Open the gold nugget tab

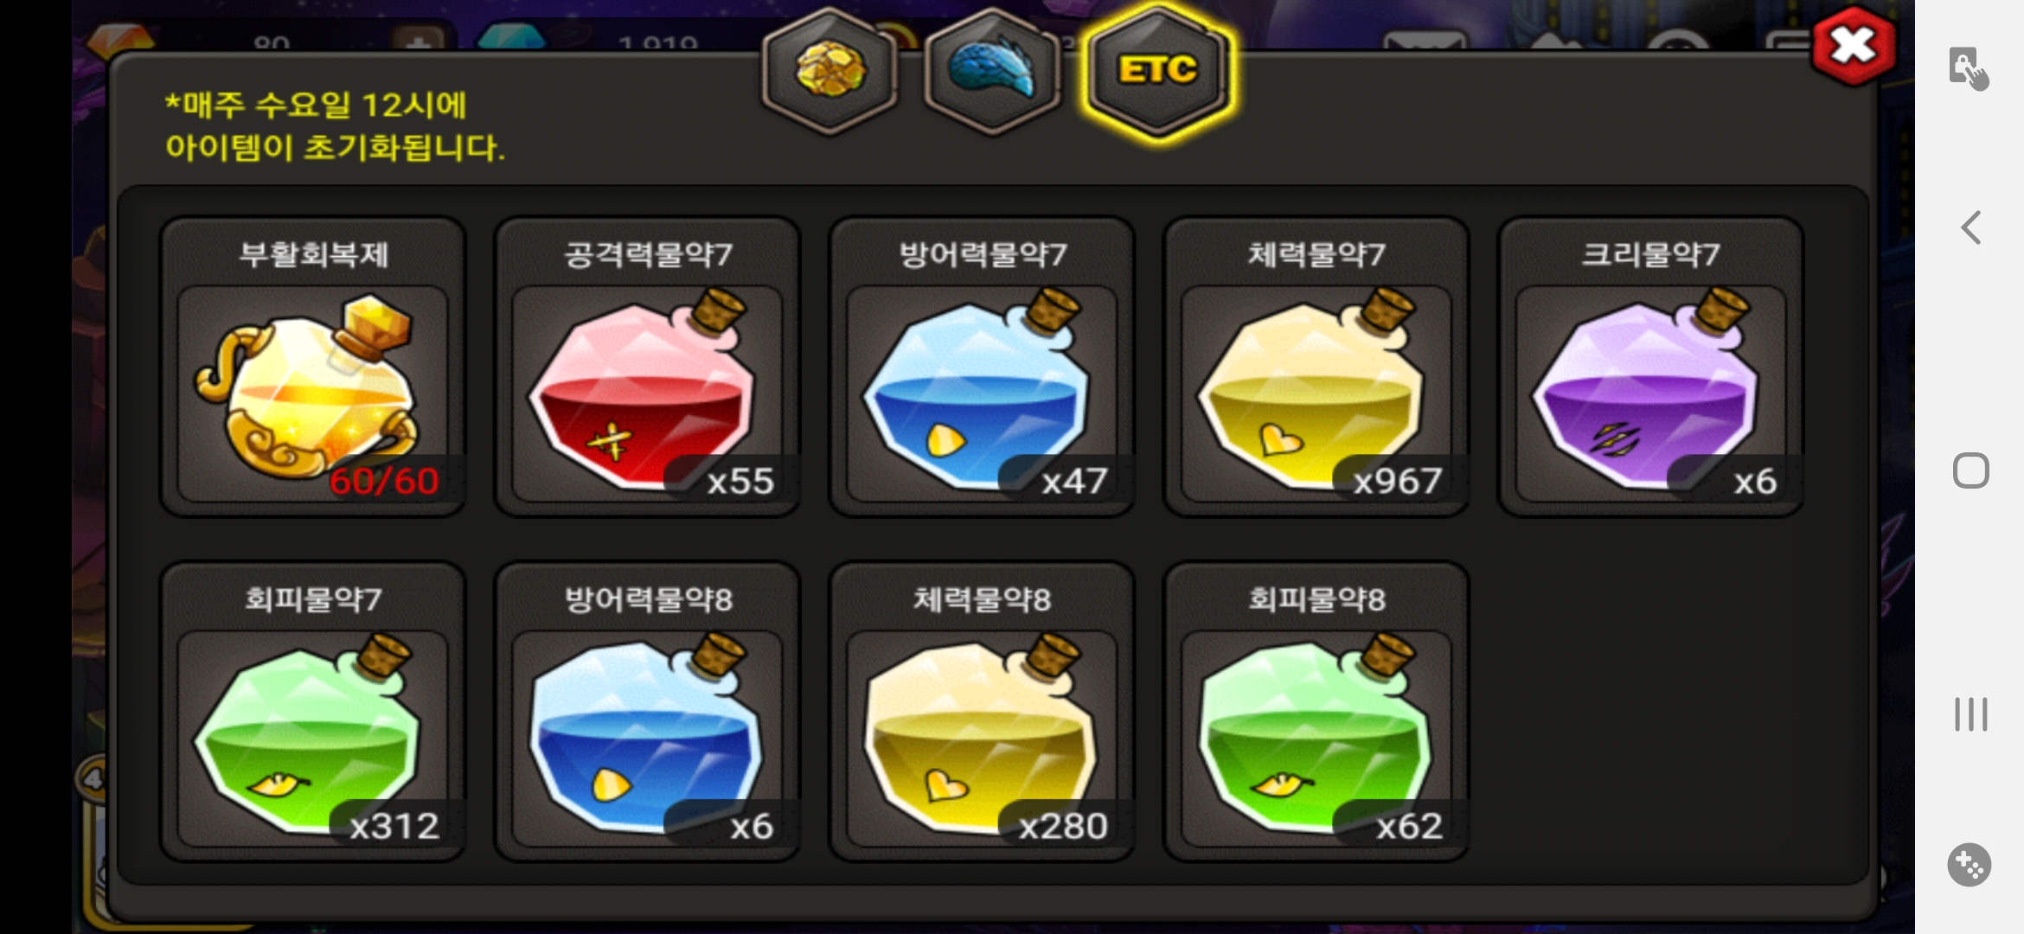click(x=830, y=70)
